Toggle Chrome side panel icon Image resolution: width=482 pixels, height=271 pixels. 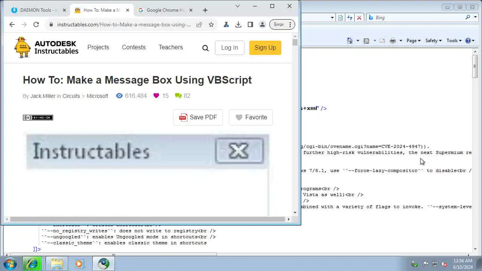click(x=250, y=24)
